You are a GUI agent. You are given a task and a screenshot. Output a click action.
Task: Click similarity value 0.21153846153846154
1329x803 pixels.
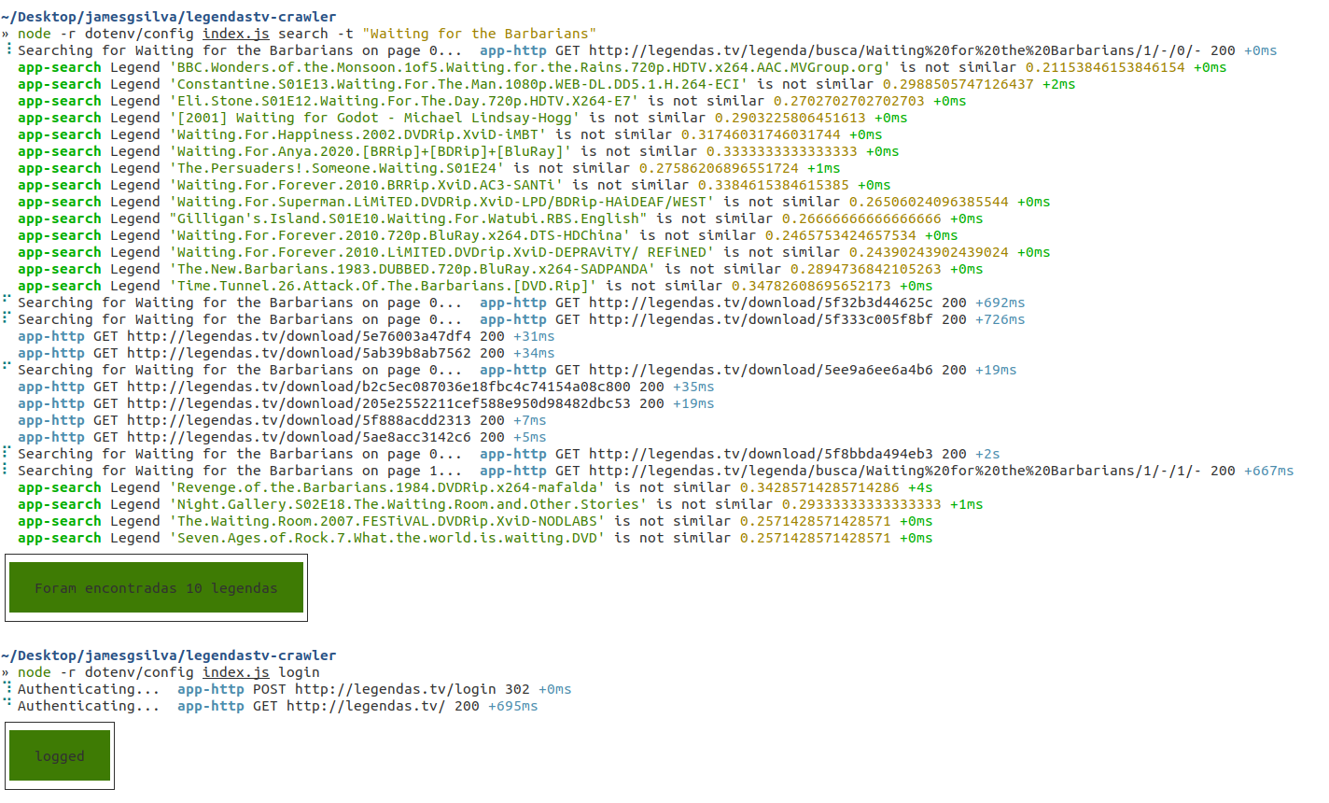pyautogui.click(x=1105, y=67)
